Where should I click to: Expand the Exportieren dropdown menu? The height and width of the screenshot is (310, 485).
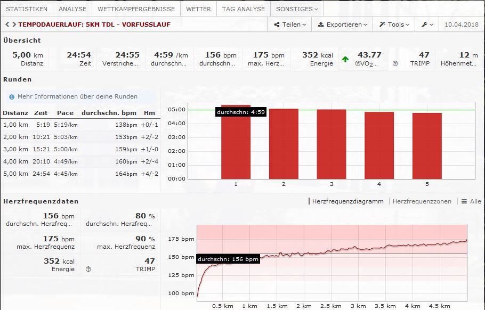click(x=342, y=25)
